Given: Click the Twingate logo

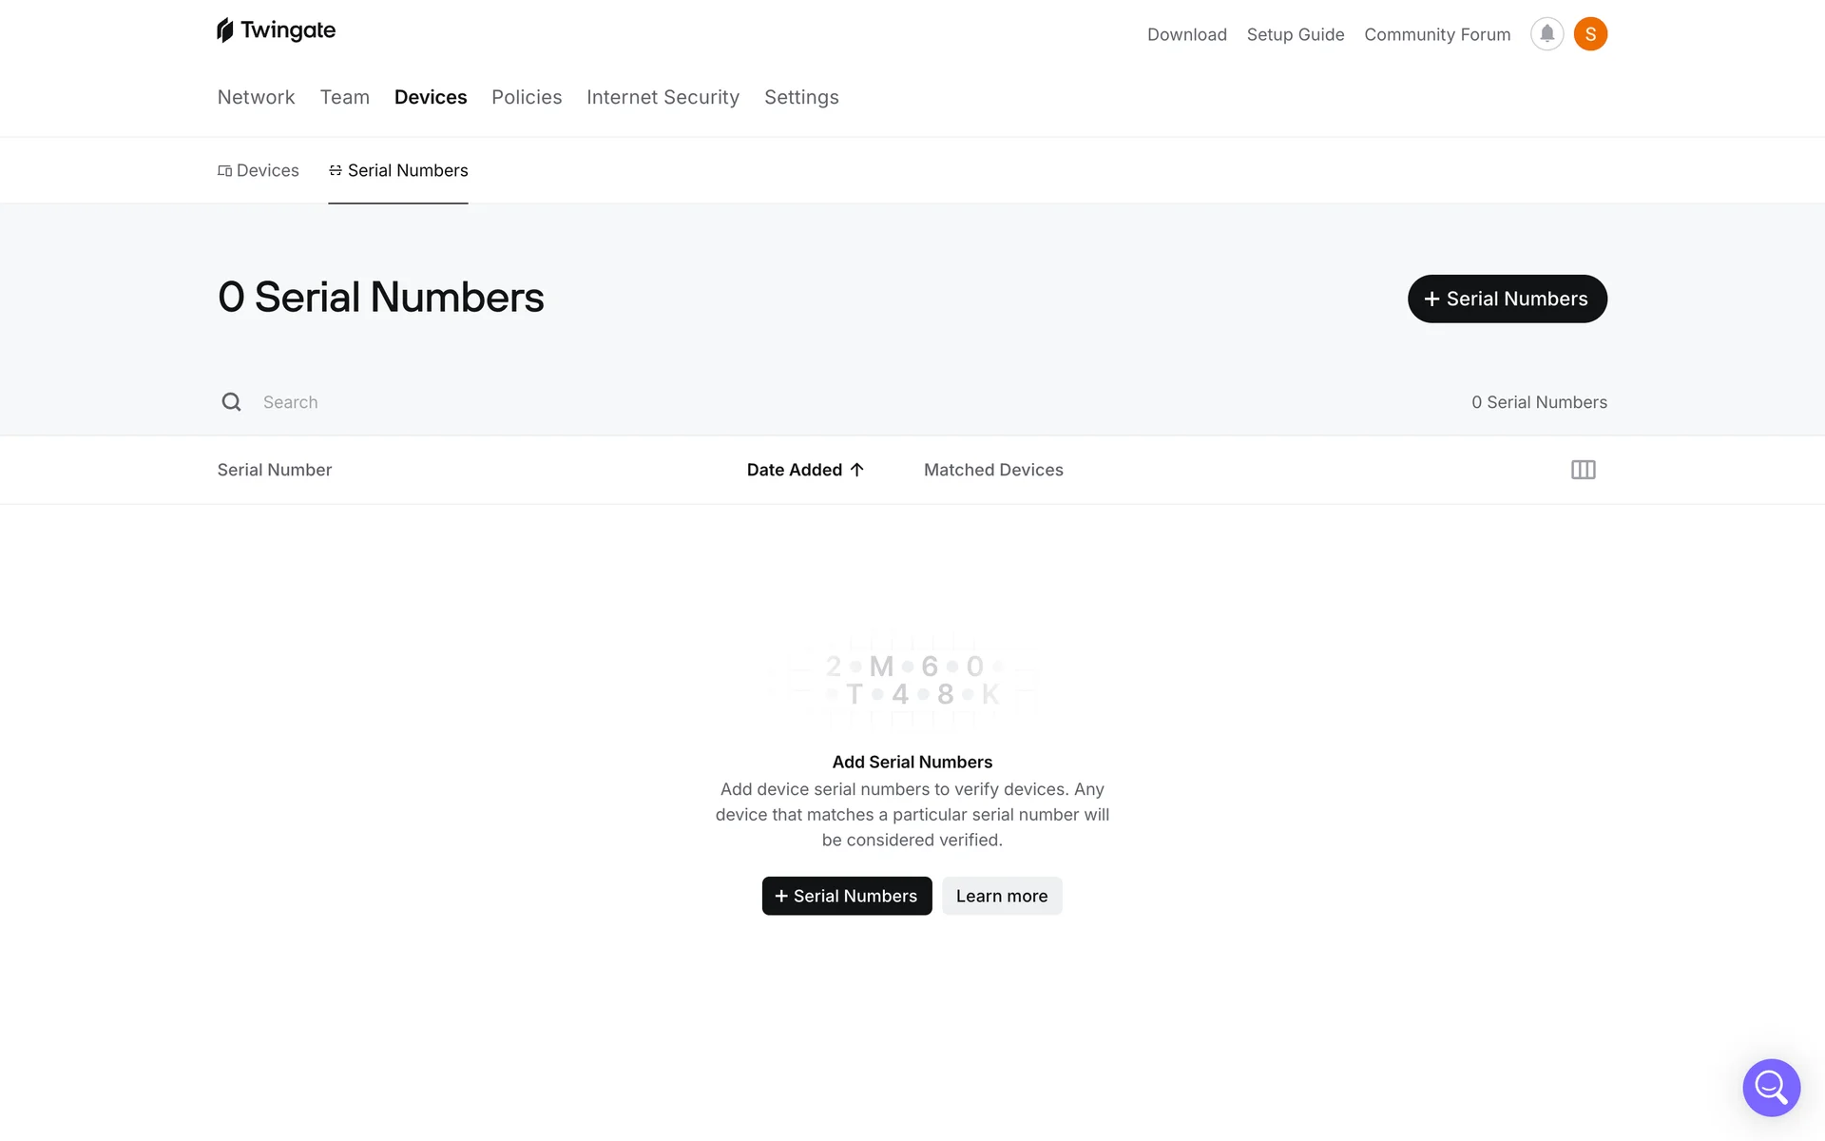Looking at the screenshot, I should [276, 30].
